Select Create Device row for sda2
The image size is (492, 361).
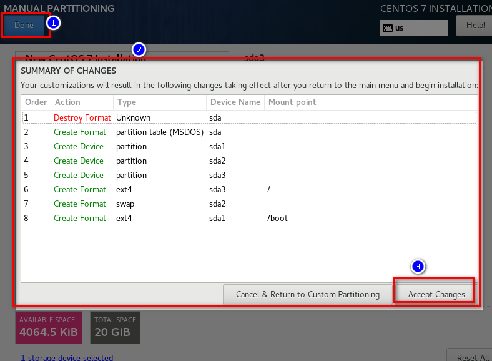click(x=249, y=161)
